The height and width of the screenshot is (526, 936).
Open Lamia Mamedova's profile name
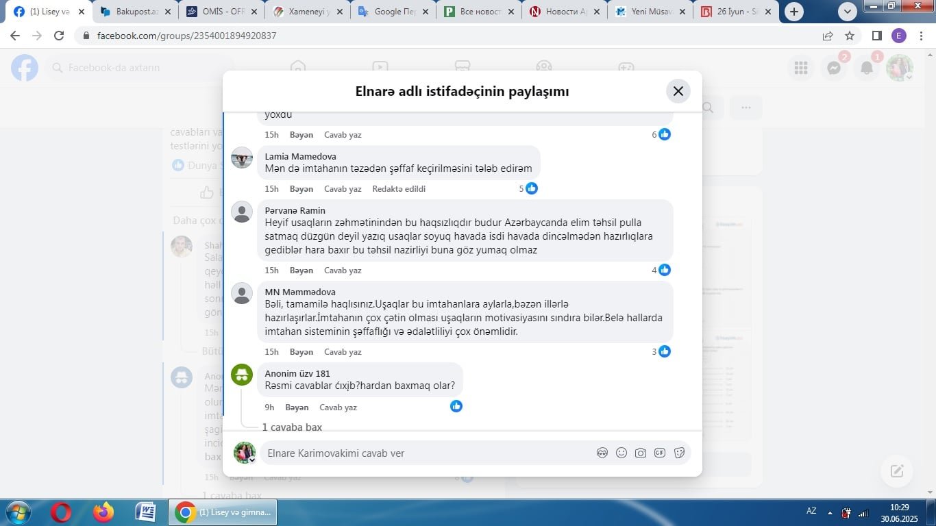(x=300, y=156)
